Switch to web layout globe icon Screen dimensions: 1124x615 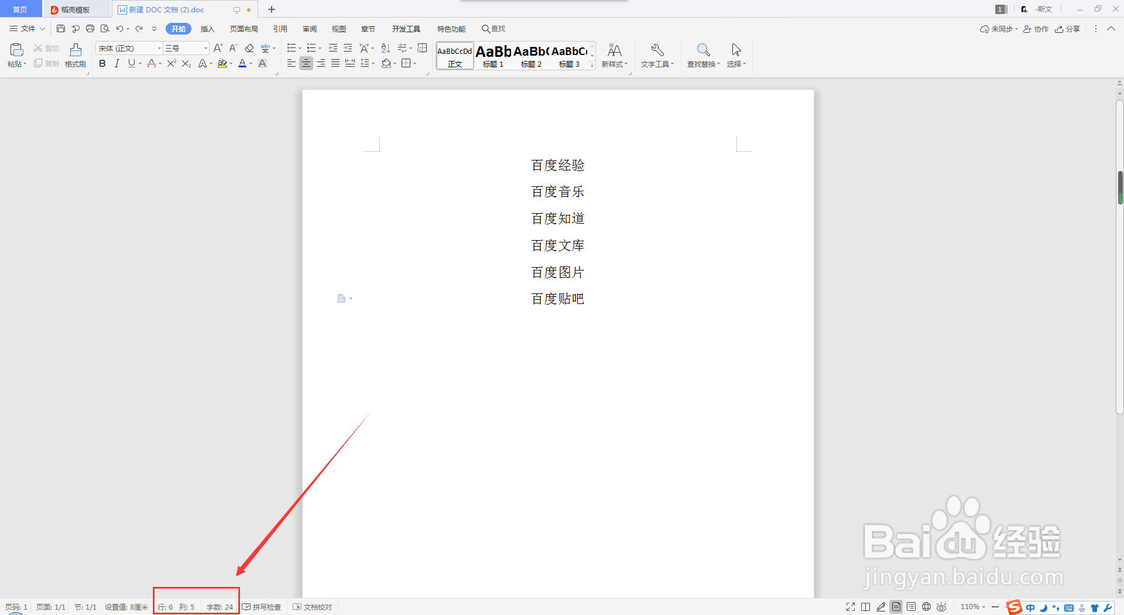926,607
